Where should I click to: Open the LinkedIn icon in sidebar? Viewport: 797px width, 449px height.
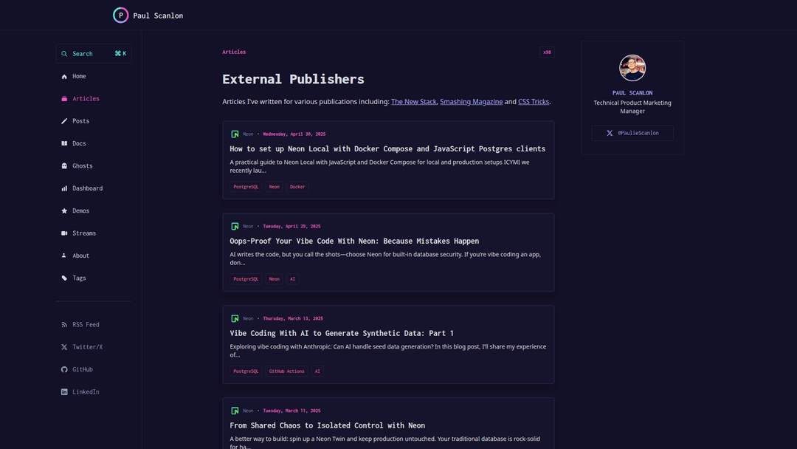click(64, 392)
